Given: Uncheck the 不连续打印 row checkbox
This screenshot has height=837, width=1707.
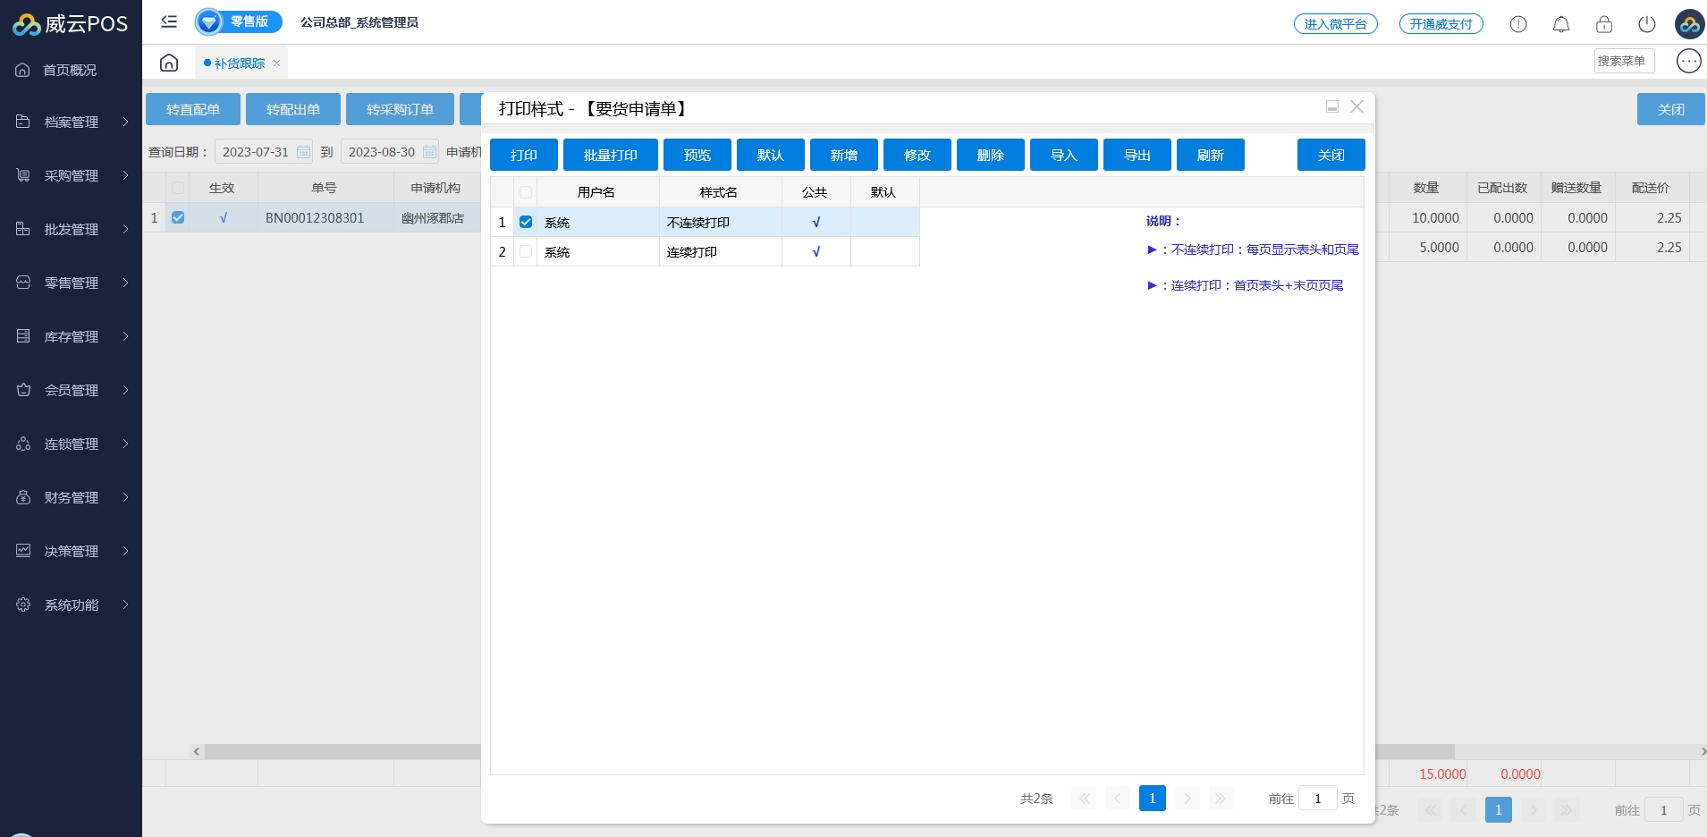Looking at the screenshot, I should coord(526,222).
